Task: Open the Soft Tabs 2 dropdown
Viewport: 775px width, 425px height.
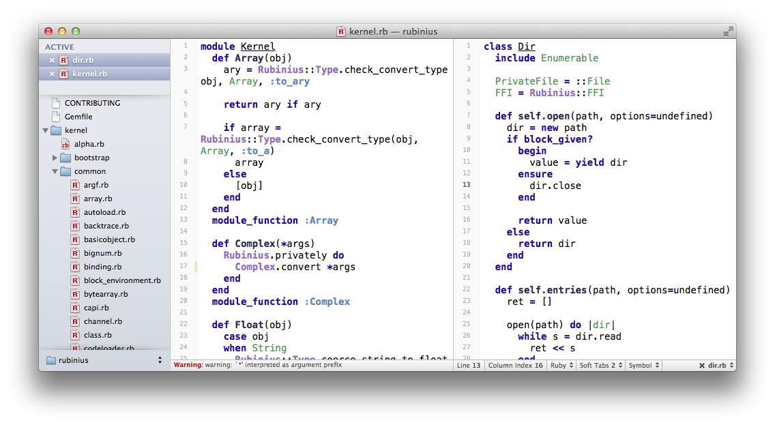Action: (600, 365)
